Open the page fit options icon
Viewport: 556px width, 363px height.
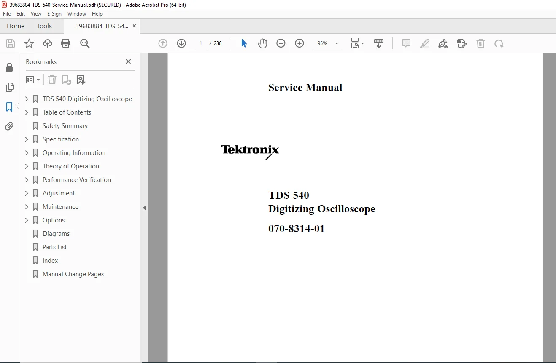coord(357,43)
